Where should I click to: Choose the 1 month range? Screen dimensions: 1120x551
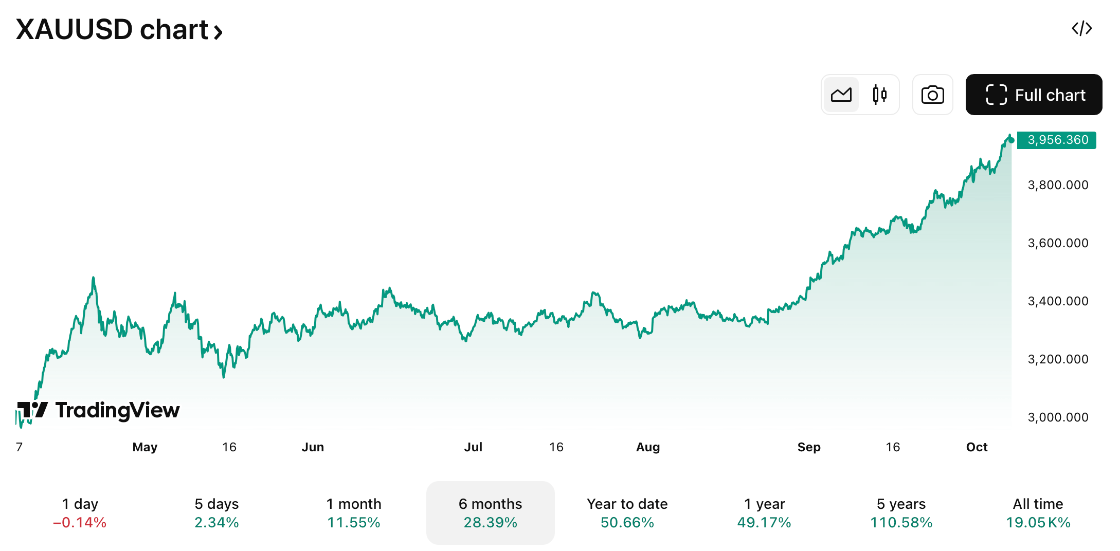[x=354, y=513]
